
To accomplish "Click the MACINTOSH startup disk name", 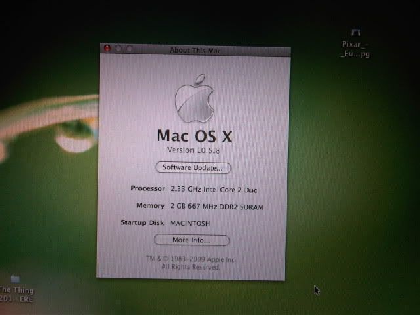I will point(190,223).
